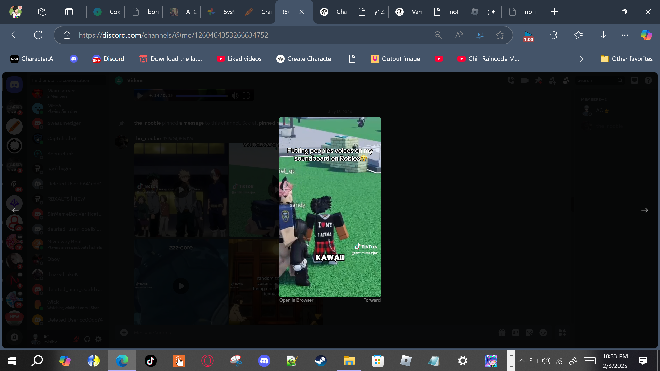Switch to the Cox tab
The height and width of the screenshot is (371, 660).
pos(106,12)
